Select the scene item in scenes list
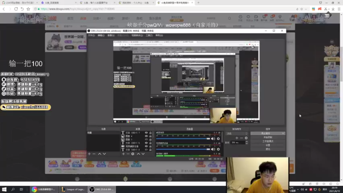The image size is (343, 193). 103,133
